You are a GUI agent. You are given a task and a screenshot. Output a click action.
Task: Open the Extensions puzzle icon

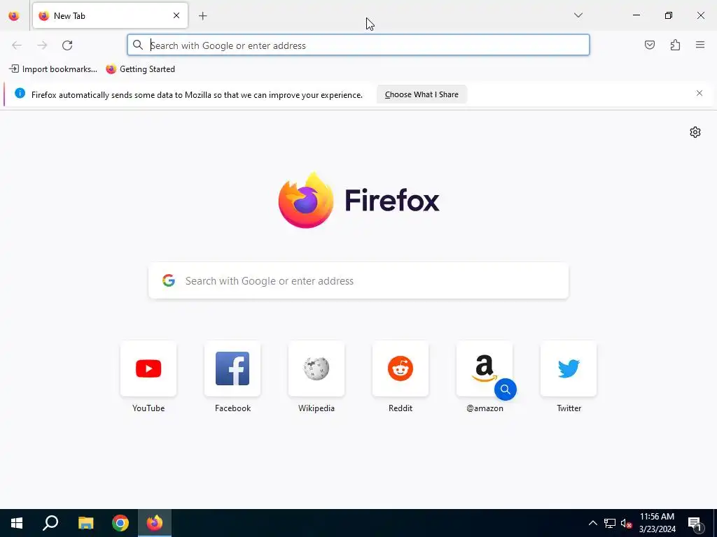pos(675,45)
